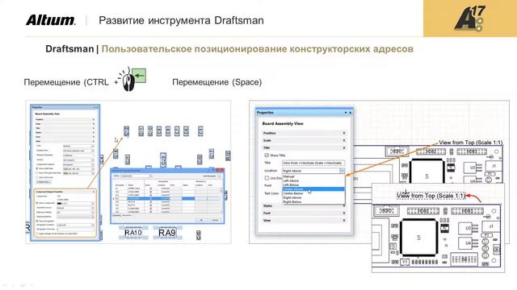The height and width of the screenshot is (290, 517).
Task: Toggle the Use Document checkbox under Location
Action: tap(267, 178)
